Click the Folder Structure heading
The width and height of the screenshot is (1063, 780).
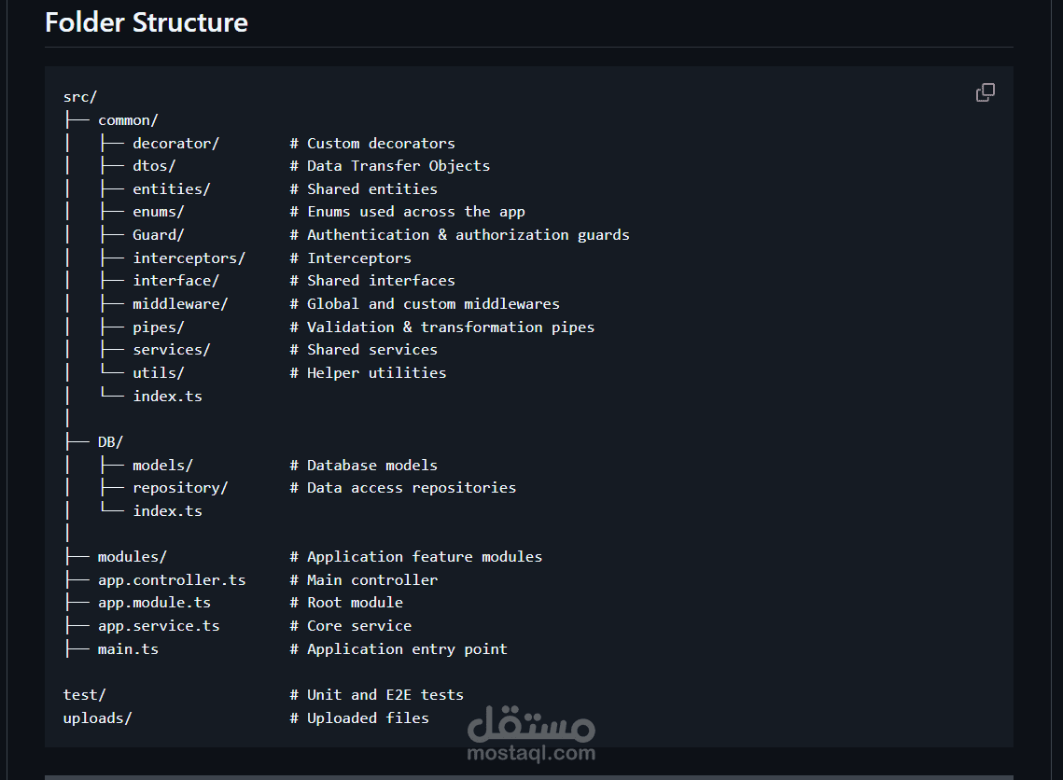coord(147,22)
